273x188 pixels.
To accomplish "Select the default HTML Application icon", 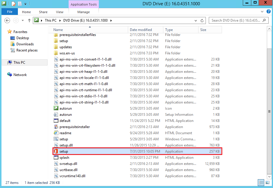I will 56,121.
